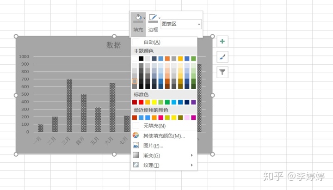Pick the yellow standard color swatch

coord(154,102)
